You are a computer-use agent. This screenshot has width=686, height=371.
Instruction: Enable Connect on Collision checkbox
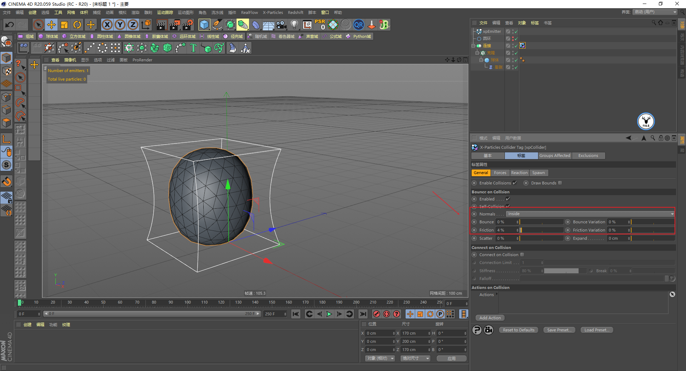coord(522,255)
